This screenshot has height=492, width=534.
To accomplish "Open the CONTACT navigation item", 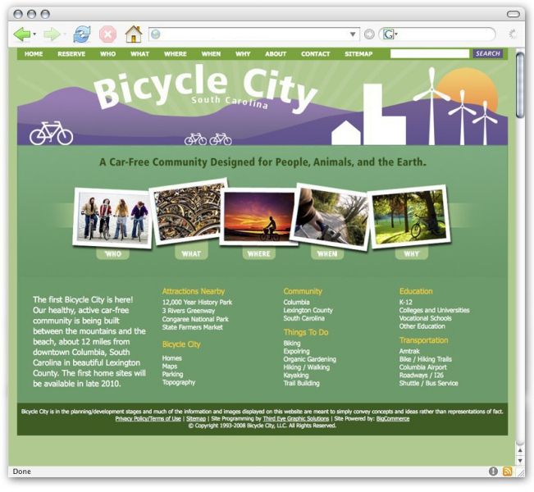I will tap(315, 54).
